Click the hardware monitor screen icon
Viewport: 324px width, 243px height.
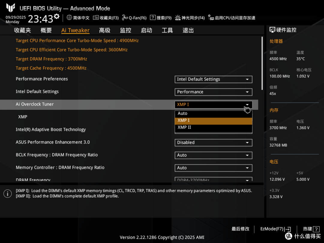click(272, 30)
